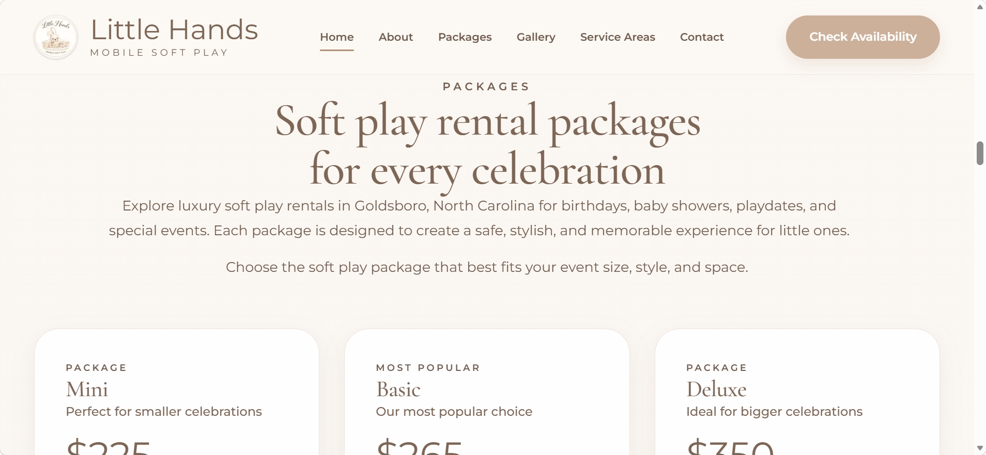Select Packages in the navigation bar
Viewport: 986px width, 455px height.
[x=465, y=37]
